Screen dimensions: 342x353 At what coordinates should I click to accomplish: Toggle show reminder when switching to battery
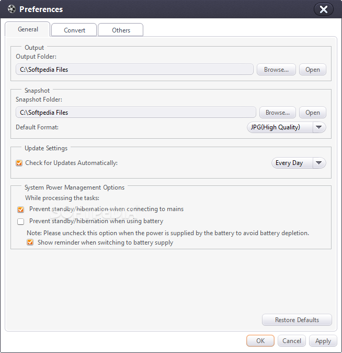tap(30, 242)
